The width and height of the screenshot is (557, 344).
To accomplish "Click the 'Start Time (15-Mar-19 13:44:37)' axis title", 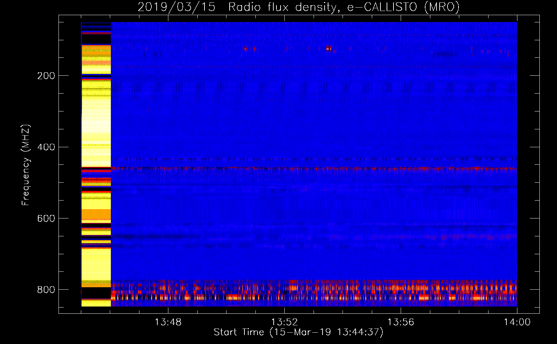I will click(x=298, y=332).
